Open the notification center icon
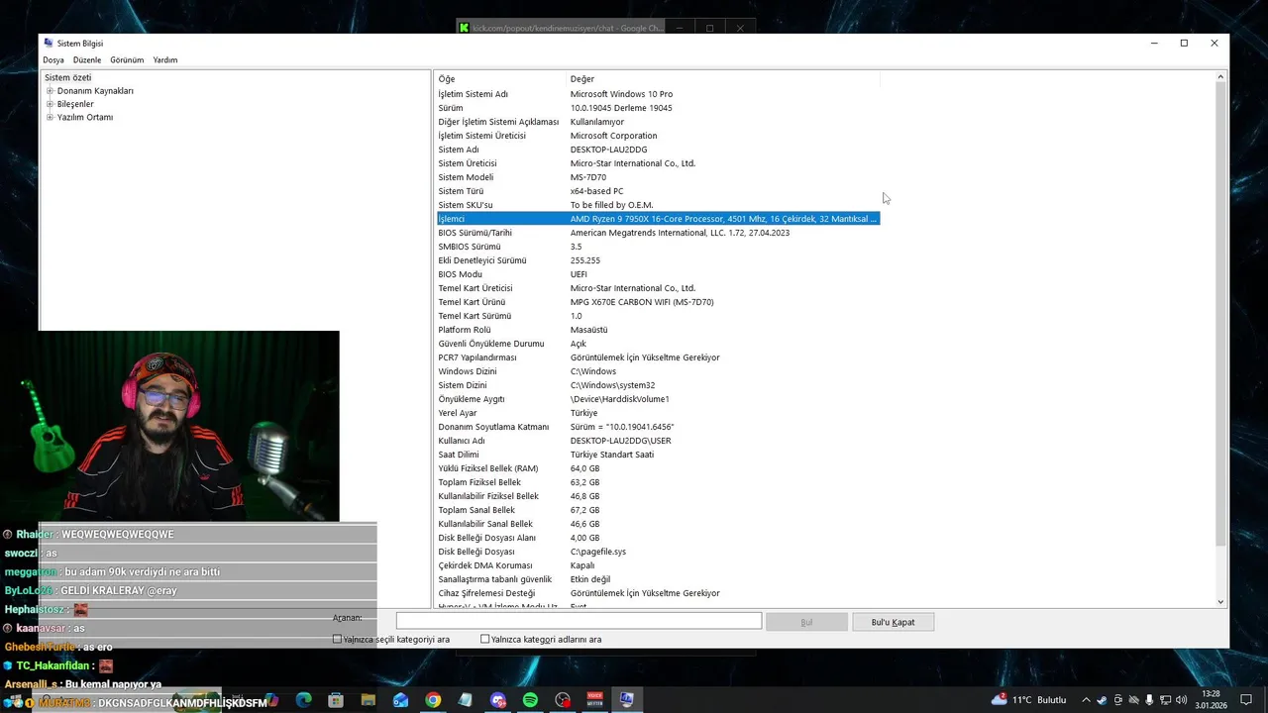 [1246, 700]
